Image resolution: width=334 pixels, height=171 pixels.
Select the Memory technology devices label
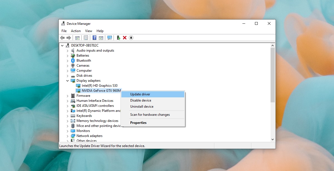point(97,121)
